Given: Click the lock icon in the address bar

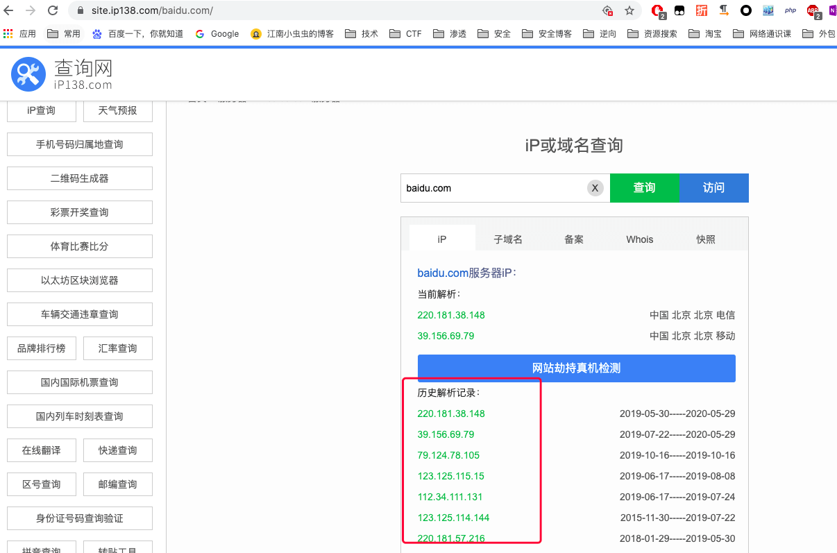Looking at the screenshot, I should (79, 11).
